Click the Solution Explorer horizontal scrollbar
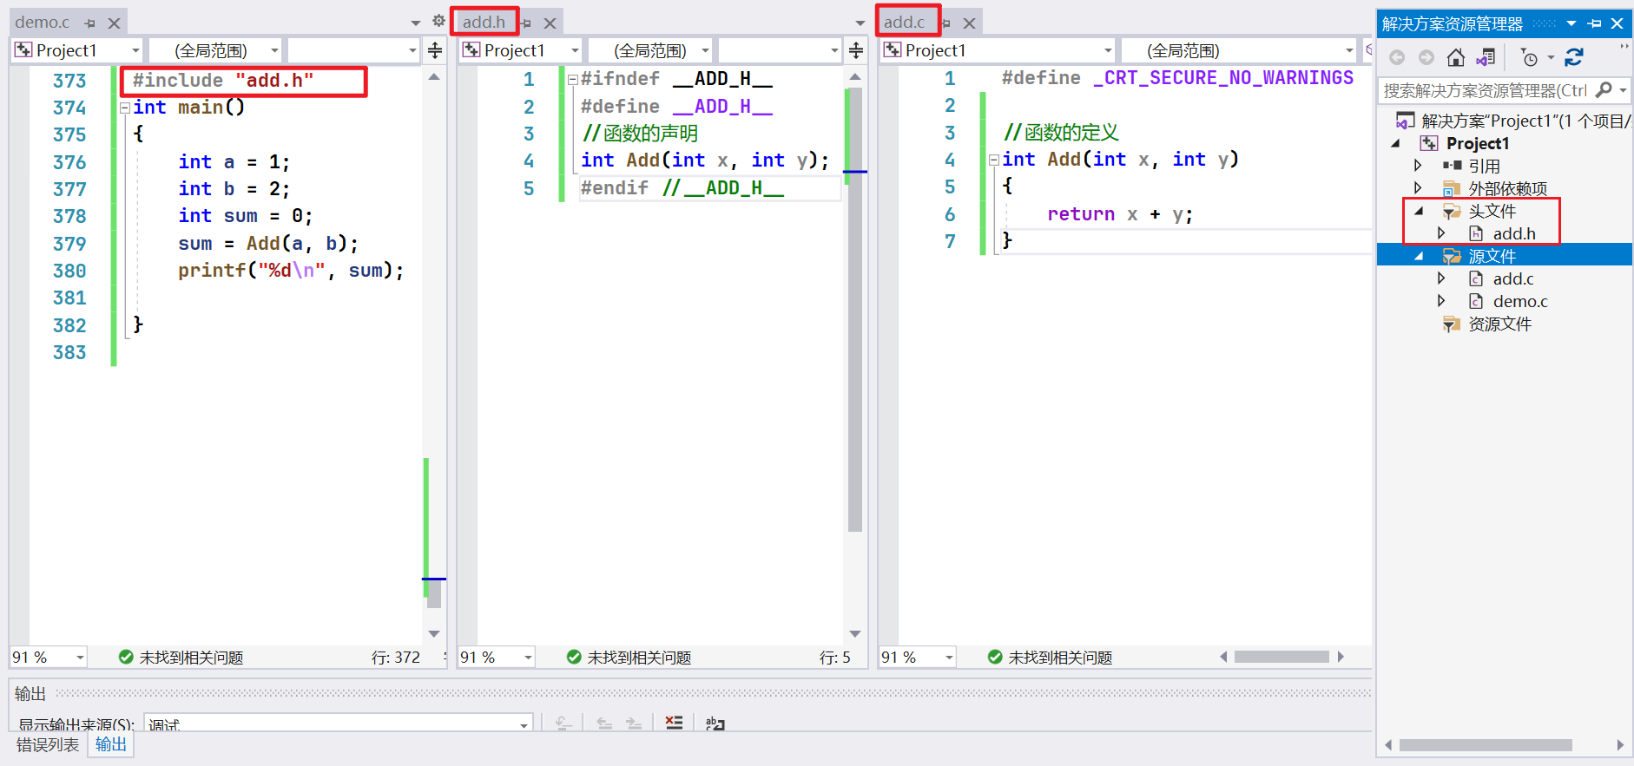Image resolution: width=1634 pixels, height=766 pixels. pos(1485,745)
